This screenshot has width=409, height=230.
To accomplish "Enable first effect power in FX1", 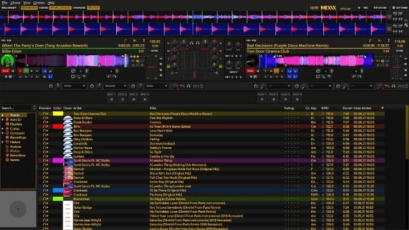I will (x=51, y=86).
